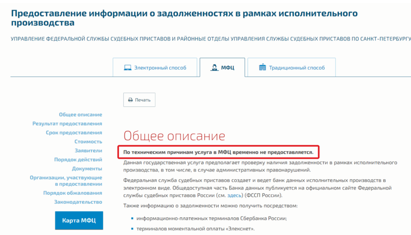The image size is (411, 235).
Task: Switch to the Электронный способ tab
Action: pos(155,67)
